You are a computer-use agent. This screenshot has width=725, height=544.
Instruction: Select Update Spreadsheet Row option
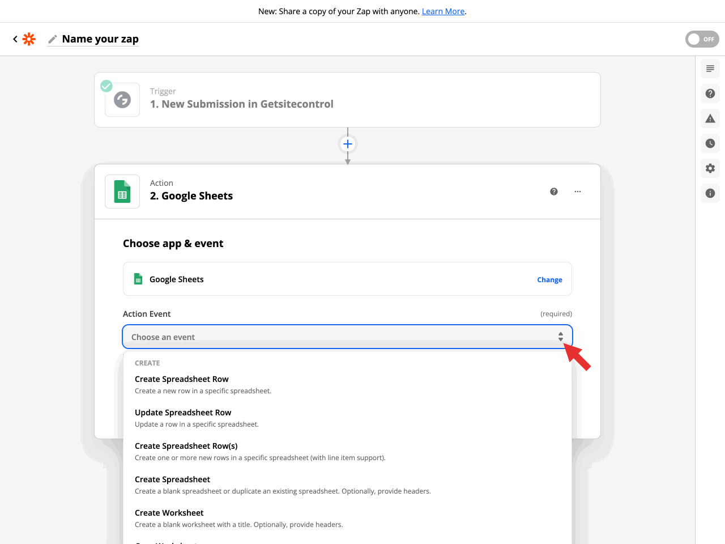point(183,413)
